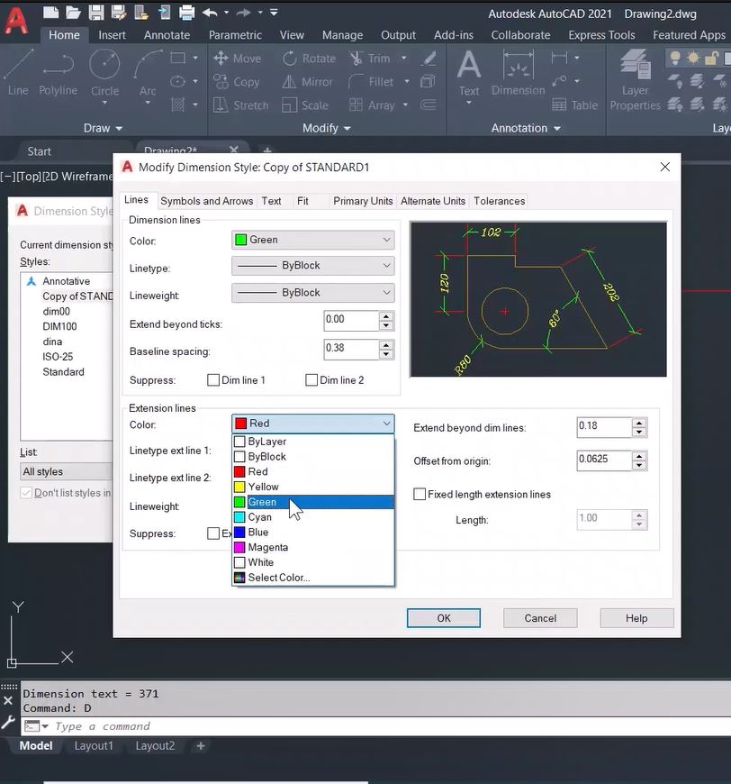The height and width of the screenshot is (784, 731).
Task: Click Cancel in Modify Dimension Style
Action: [x=540, y=618]
